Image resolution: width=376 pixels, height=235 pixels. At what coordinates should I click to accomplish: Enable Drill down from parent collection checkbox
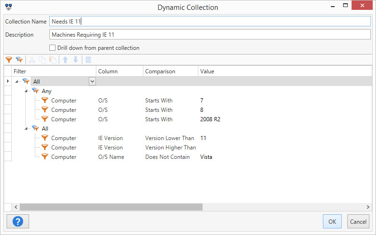[x=52, y=48]
